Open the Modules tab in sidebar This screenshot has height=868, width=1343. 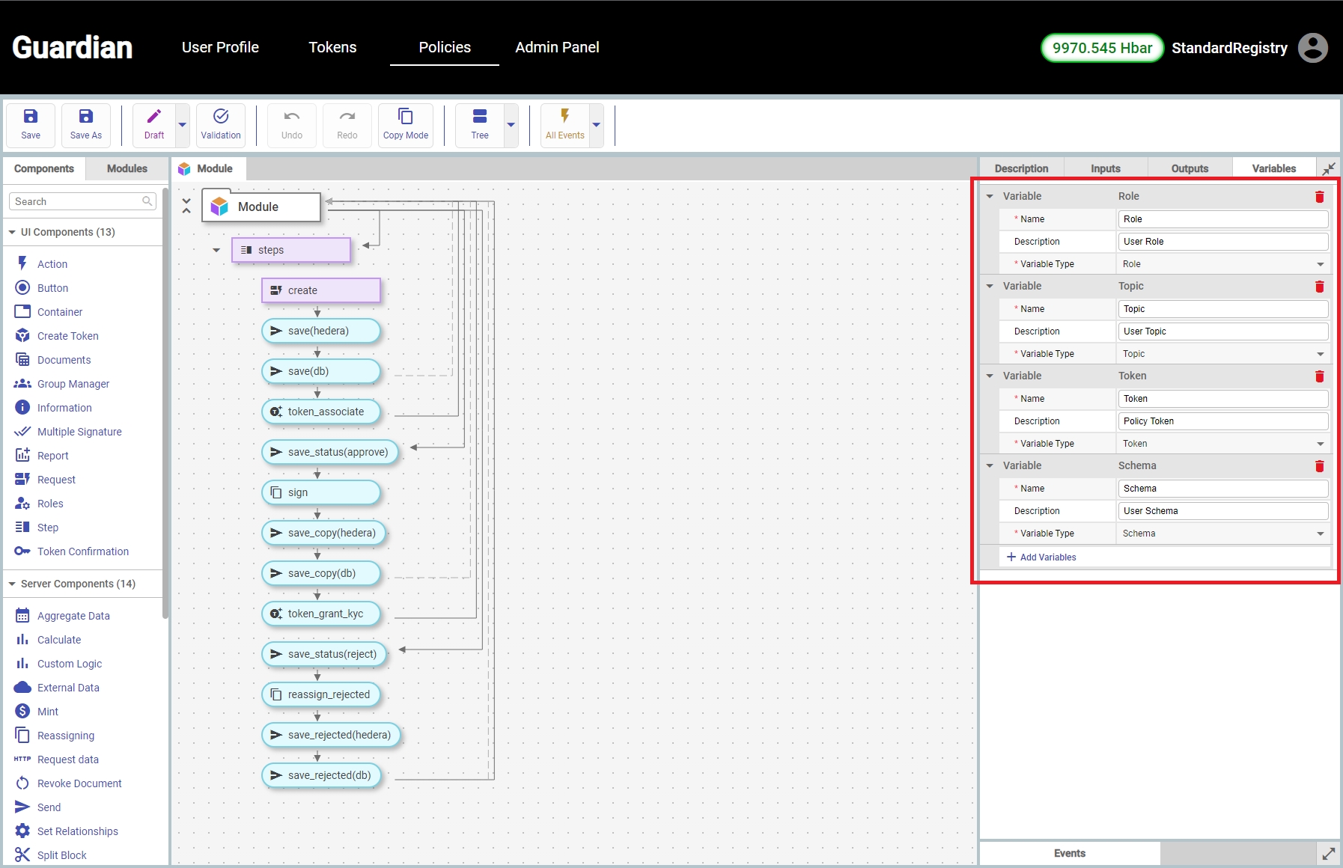click(x=127, y=169)
